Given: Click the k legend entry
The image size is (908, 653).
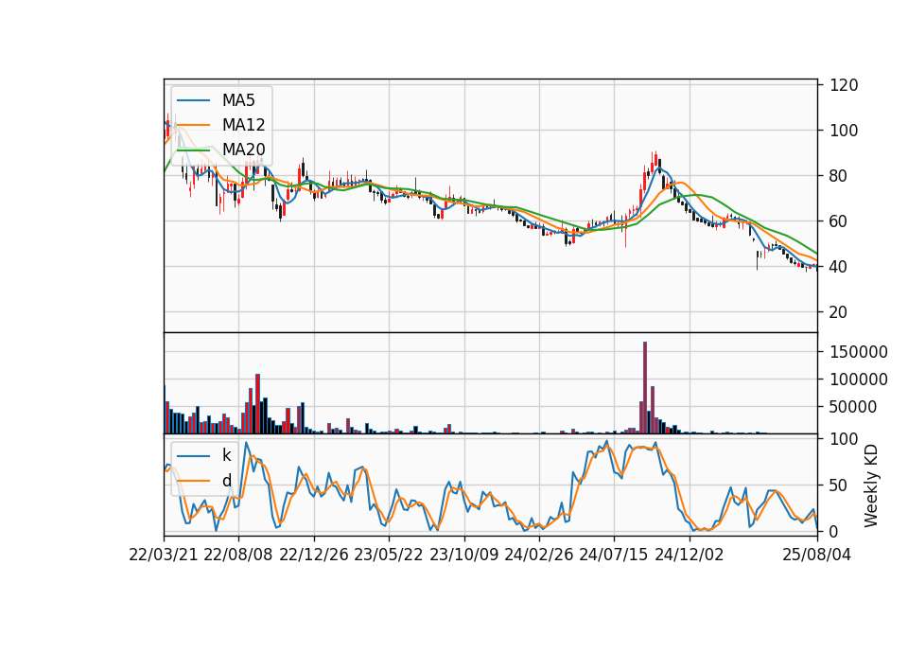Looking at the screenshot, I should 226,455.
